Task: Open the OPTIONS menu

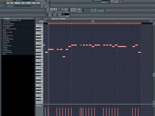Action: 28,3
